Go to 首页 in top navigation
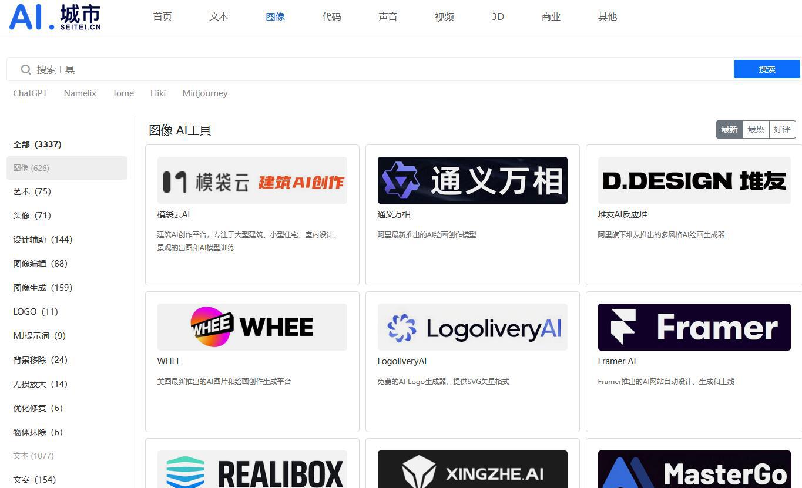This screenshot has width=802, height=488. pos(162,17)
